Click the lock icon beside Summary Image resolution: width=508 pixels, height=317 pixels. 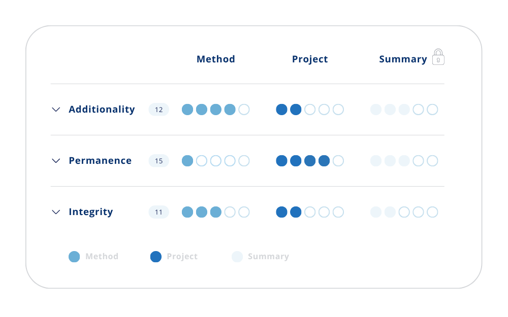point(438,57)
